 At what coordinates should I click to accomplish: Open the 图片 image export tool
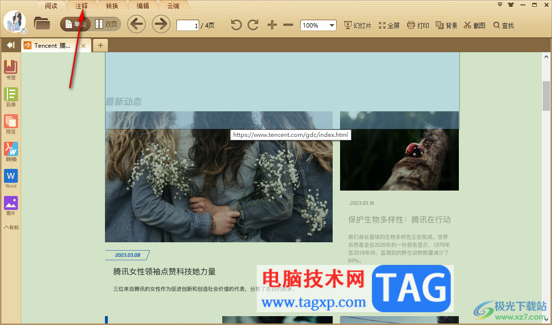coord(10,206)
